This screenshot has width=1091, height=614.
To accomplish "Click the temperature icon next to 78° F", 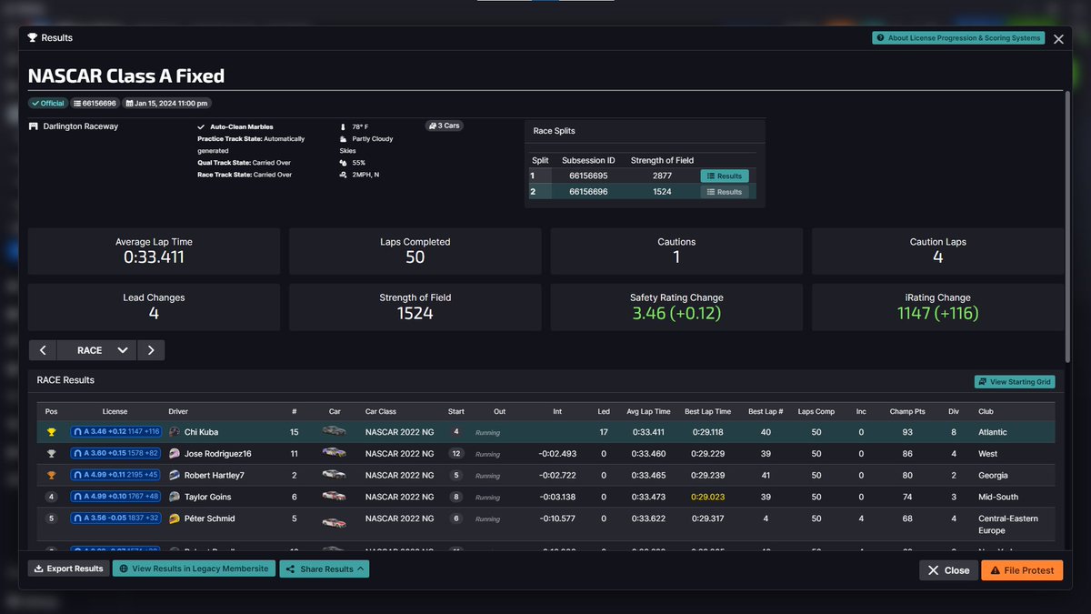I will click(x=343, y=127).
